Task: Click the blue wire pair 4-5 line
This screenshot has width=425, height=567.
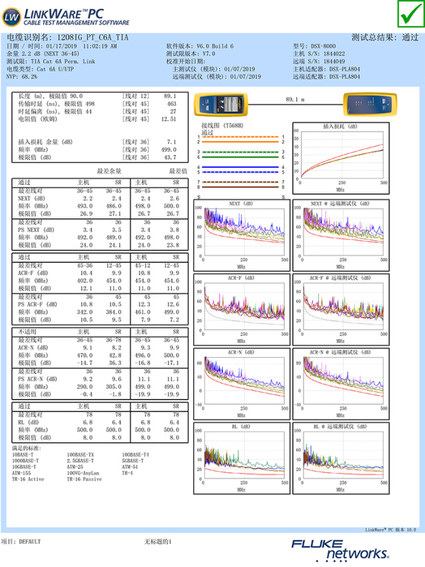Action: click(x=240, y=168)
